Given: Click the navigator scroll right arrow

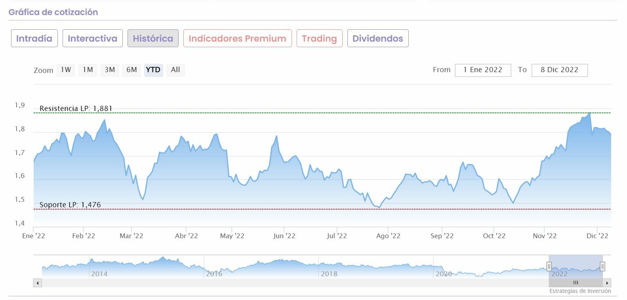Looking at the screenshot, I should click(607, 283).
